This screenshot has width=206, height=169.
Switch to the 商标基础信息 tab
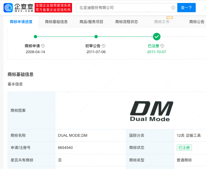[56, 22]
